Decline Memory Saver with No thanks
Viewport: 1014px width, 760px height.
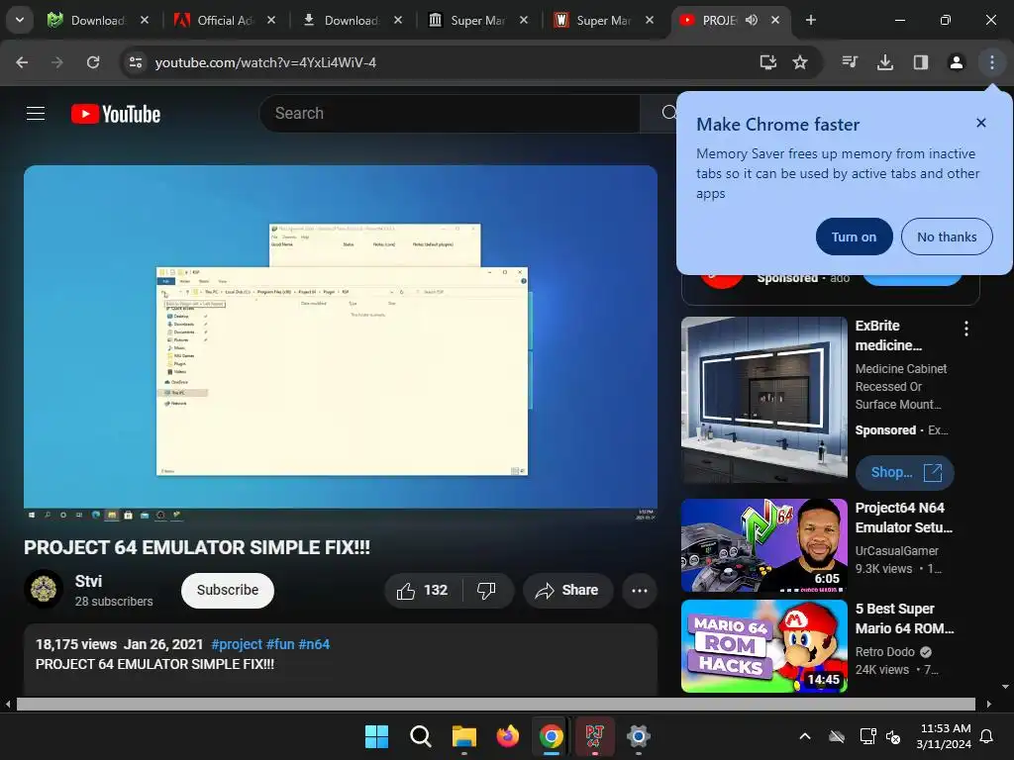pyautogui.click(x=946, y=237)
